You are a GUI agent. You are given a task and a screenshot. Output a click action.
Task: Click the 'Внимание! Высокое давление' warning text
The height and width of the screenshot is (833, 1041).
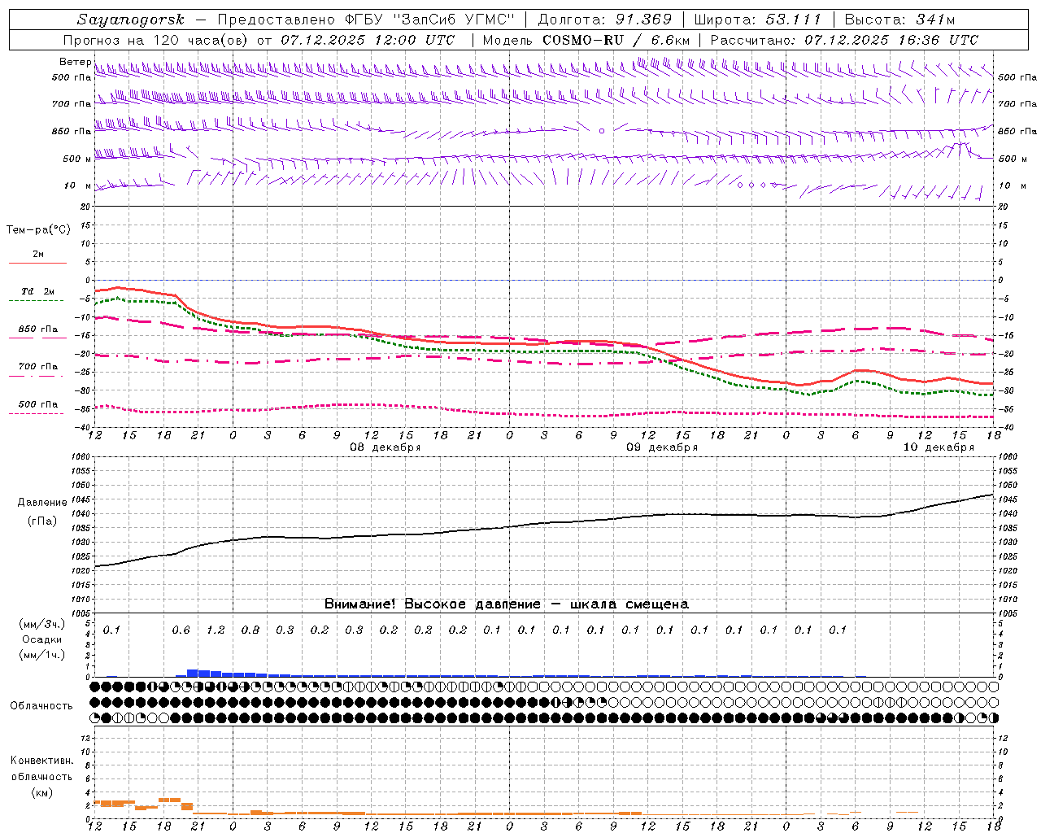click(x=432, y=604)
